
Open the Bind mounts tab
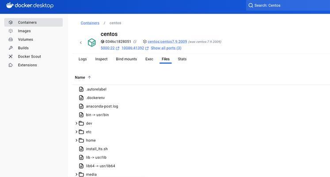126,59
